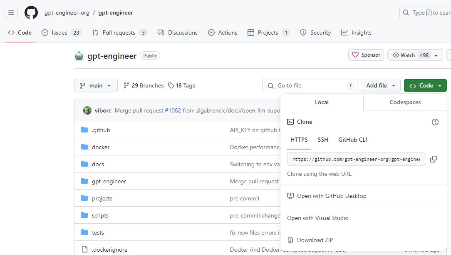Collapse the green Code dropdown button
Image resolution: width=451 pixels, height=255 pixels.
(x=425, y=85)
